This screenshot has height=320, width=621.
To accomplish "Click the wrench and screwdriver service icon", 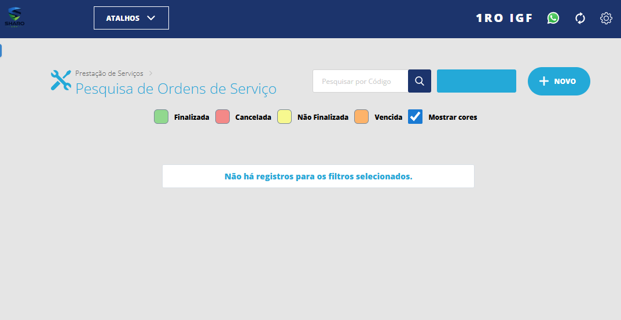I will [61, 80].
